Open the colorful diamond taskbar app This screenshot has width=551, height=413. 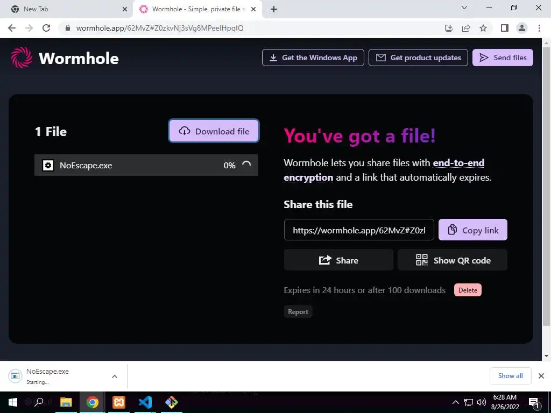tap(172, 402)
